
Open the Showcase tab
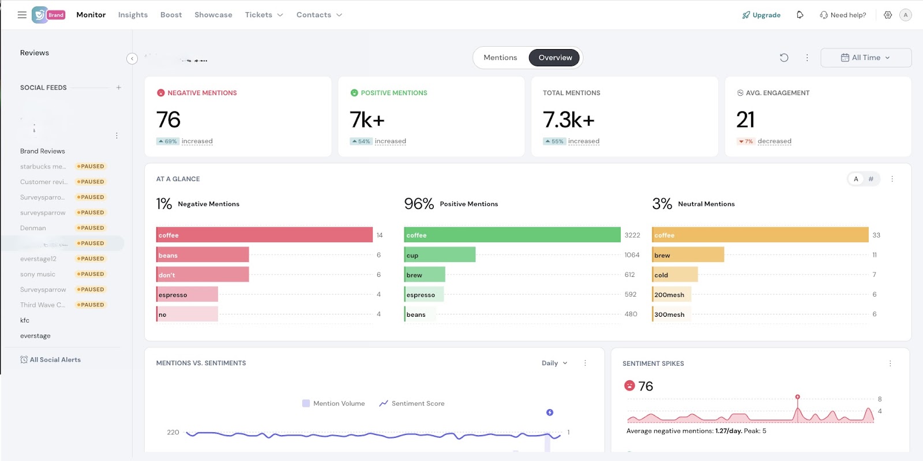213,15
